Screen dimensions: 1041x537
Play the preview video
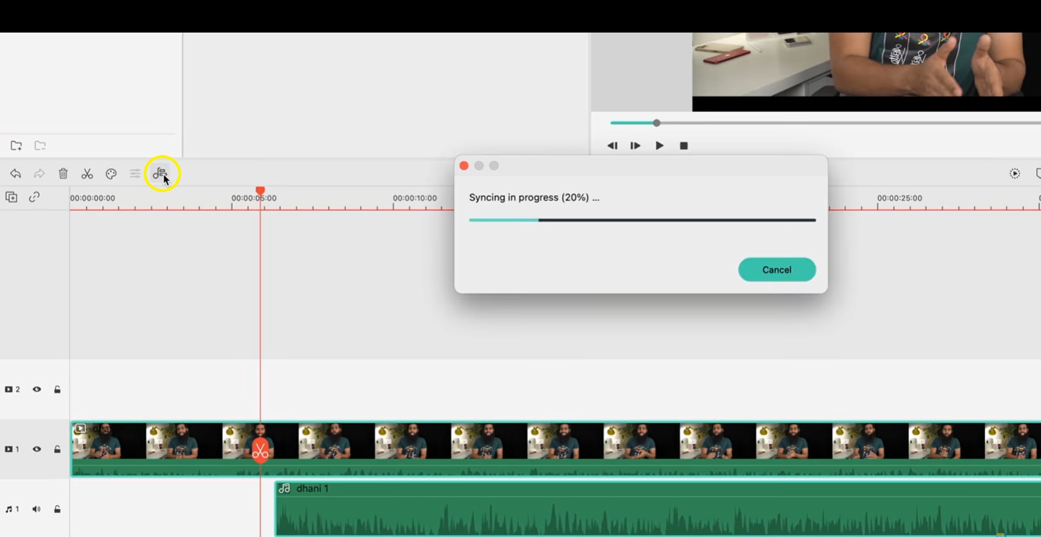point(659,145)
